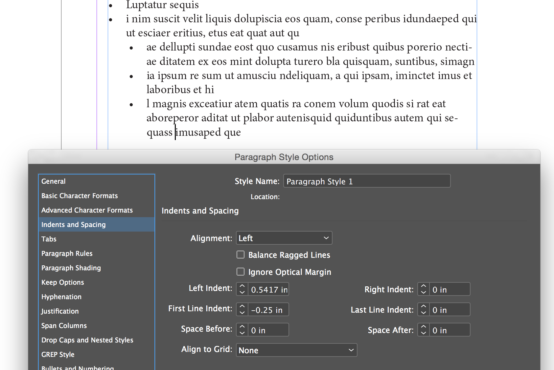Check the Ignore Optical Margin option
Screen dimensions: 554x370
pyautogui.click(x=240, y=272)
